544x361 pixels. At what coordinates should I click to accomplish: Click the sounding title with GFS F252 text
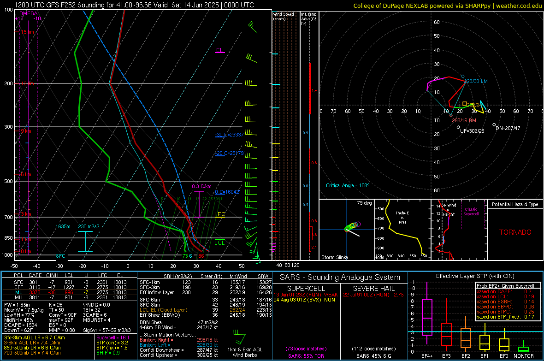[134, 5]
